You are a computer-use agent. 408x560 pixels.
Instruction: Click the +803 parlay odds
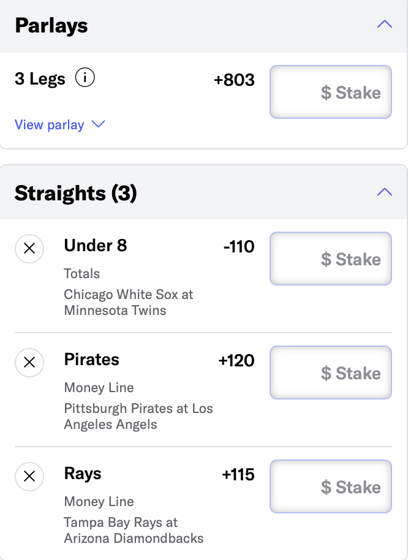pyautogui.click(x=234, y=80)
